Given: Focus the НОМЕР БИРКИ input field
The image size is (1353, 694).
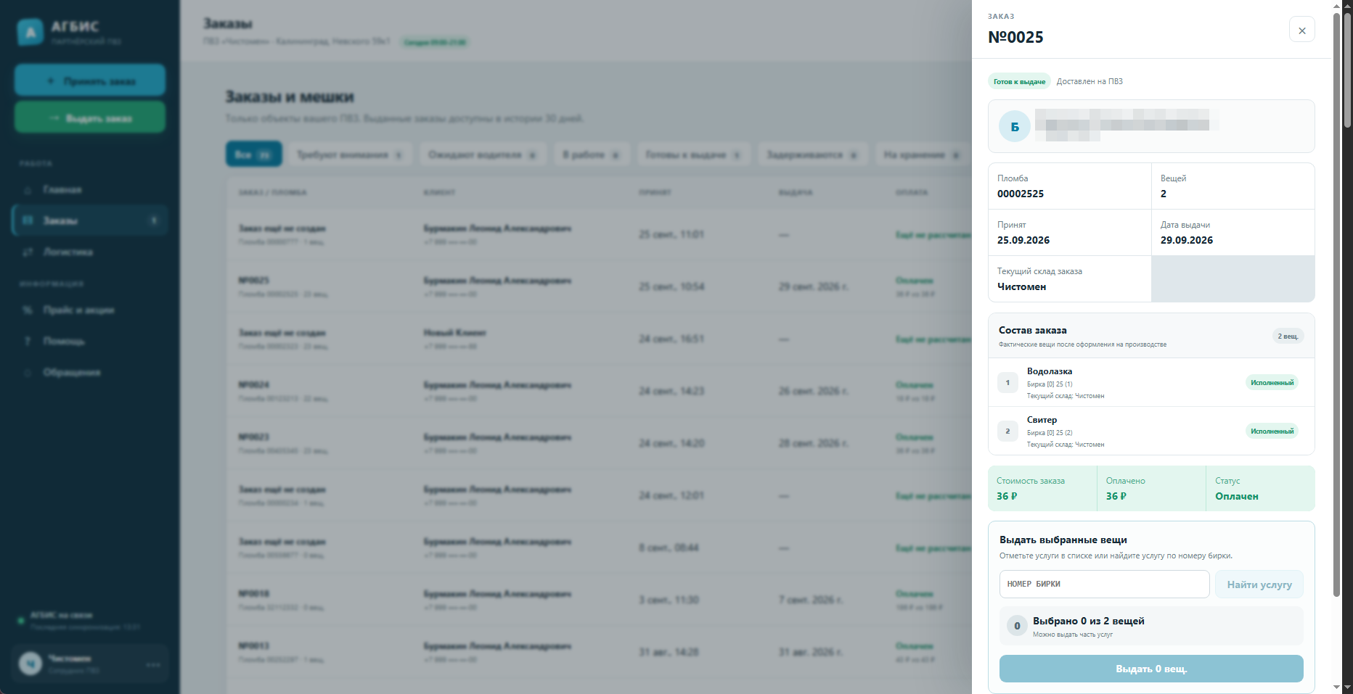Looking at the screenshot, I should tap(1104, 584).
